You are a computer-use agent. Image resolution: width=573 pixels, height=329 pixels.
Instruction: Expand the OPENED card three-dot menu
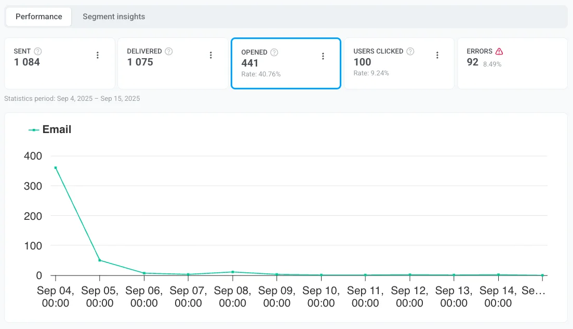tap(323, 56)
